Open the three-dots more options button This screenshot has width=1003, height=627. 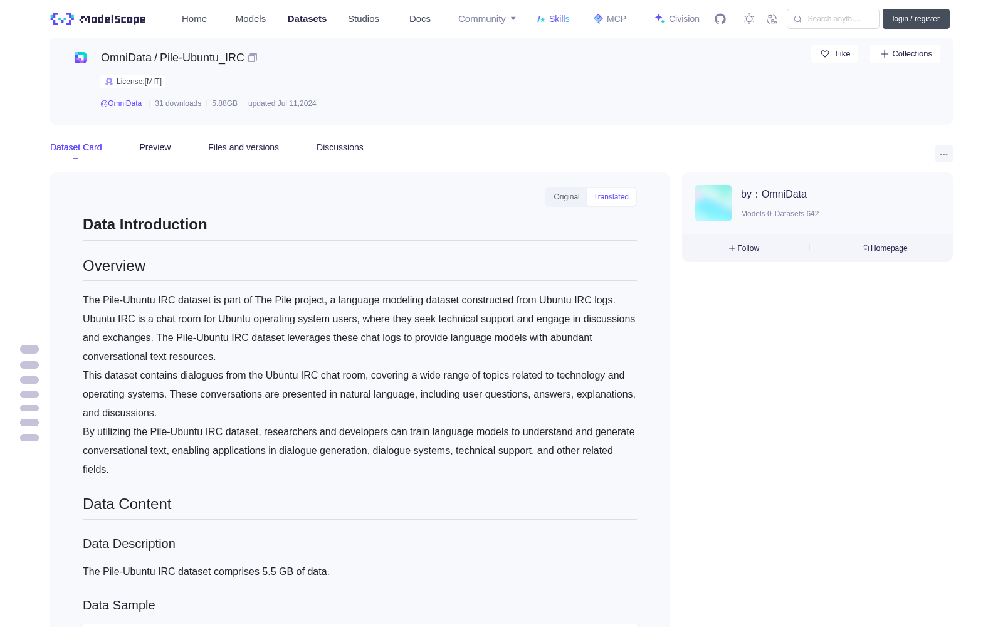943,154
